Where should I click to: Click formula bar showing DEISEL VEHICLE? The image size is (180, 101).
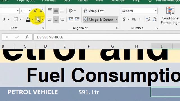[x=107, y=37]
